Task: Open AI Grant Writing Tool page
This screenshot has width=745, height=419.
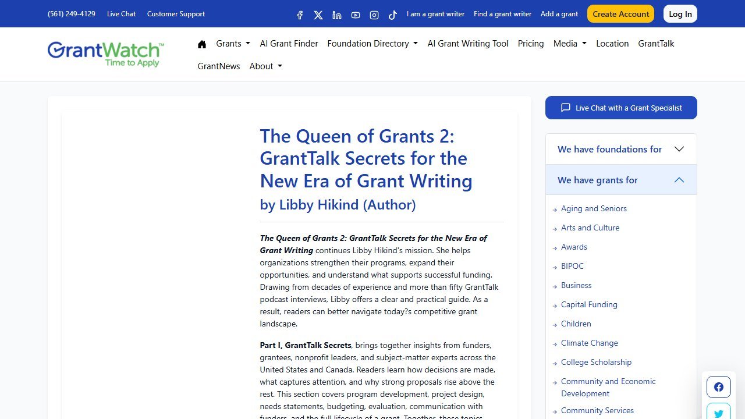Action: 468,44
